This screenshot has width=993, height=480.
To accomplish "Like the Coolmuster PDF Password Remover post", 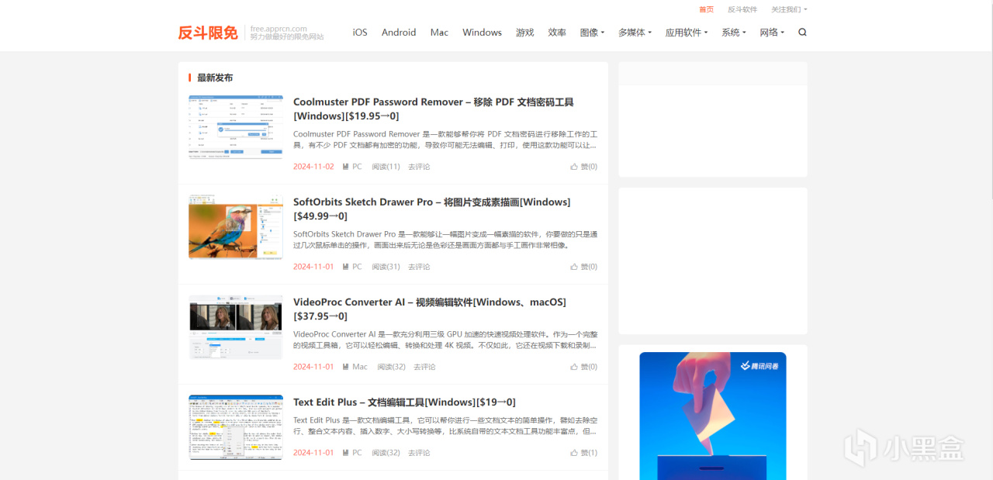I will [583, 167].
